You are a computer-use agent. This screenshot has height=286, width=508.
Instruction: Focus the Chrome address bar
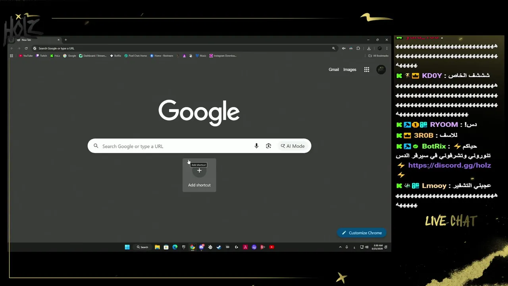[184, 48]
